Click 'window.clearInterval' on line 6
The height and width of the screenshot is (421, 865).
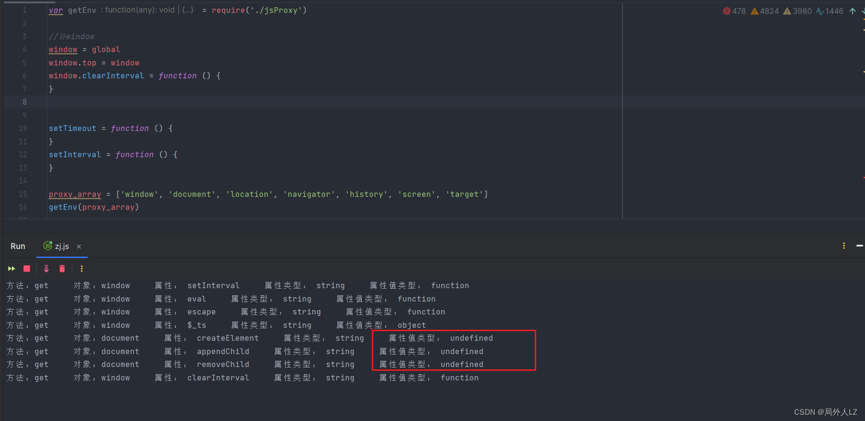click(x=96, y=76)
